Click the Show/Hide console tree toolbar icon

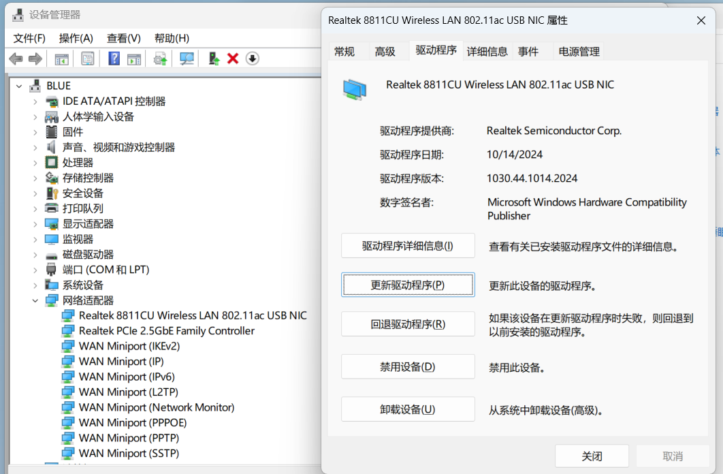(x=62, y=59)
